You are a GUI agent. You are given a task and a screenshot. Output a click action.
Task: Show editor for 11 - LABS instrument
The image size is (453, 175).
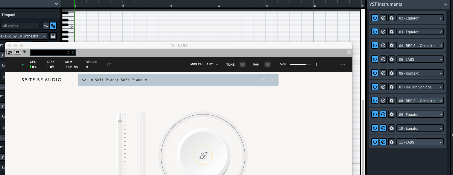coord(383,142)
